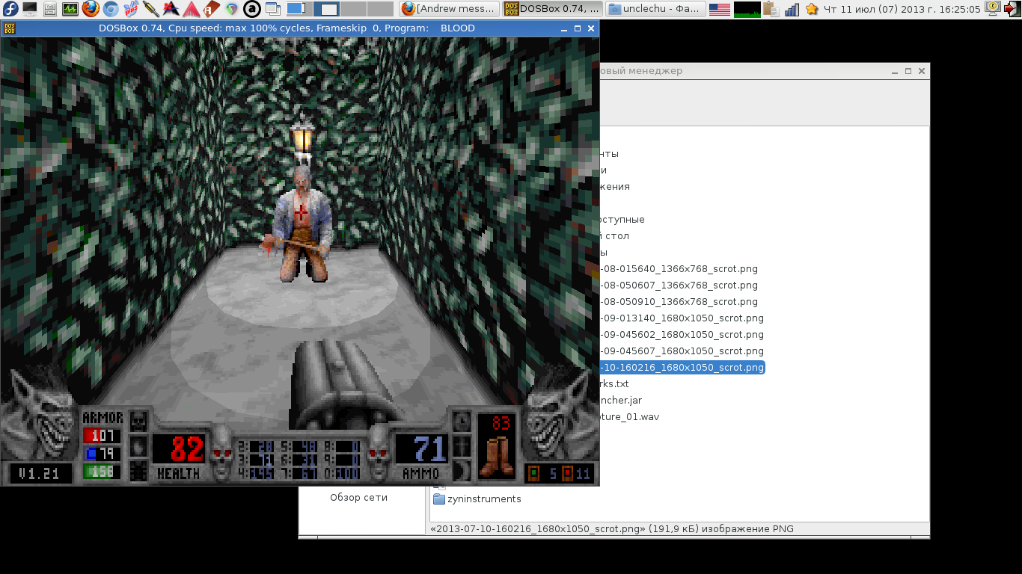1022x574 pixels.
Task: Close the file manager window
Action: 922,71
